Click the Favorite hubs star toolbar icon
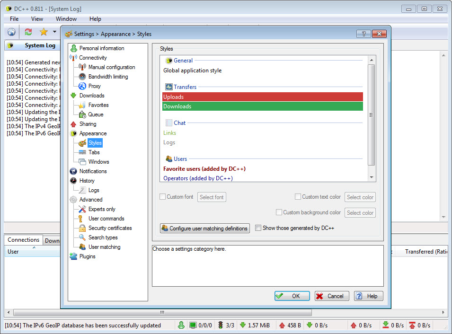The image size is (452, 334). pyautogui.click(x=44, y=32)
